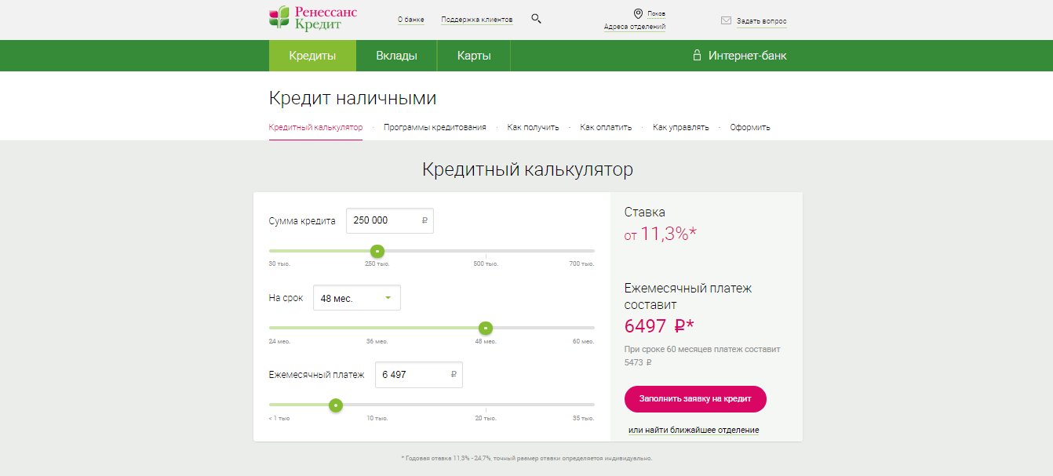Go to the Вклады section

[396, 56]
